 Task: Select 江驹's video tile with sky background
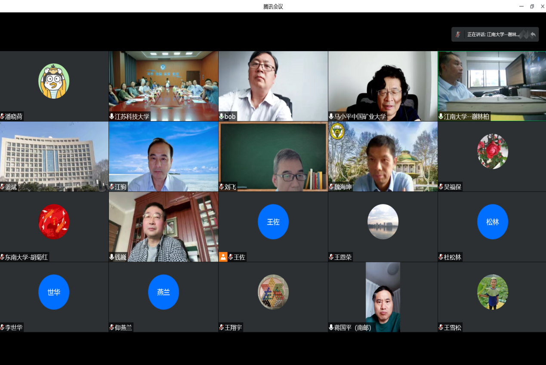(x=163, y=156)
